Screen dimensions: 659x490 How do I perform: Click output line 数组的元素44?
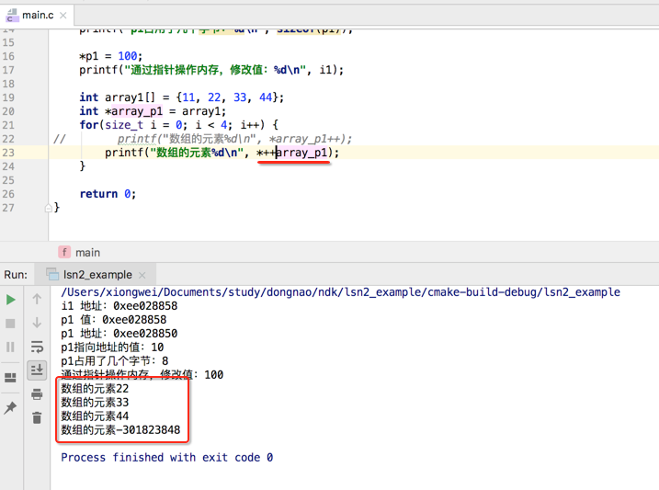(x=95, y=416)
